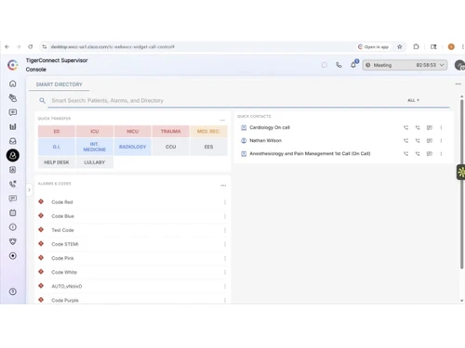Open page options ellipsis at top right
This screenshot has height=348, width=465.
click(x=458, y=84)
